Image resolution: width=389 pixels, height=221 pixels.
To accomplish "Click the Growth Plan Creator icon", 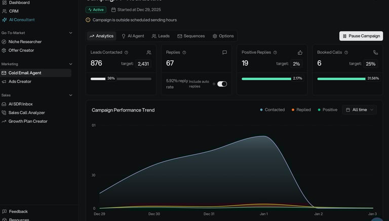I will (5, 121).
